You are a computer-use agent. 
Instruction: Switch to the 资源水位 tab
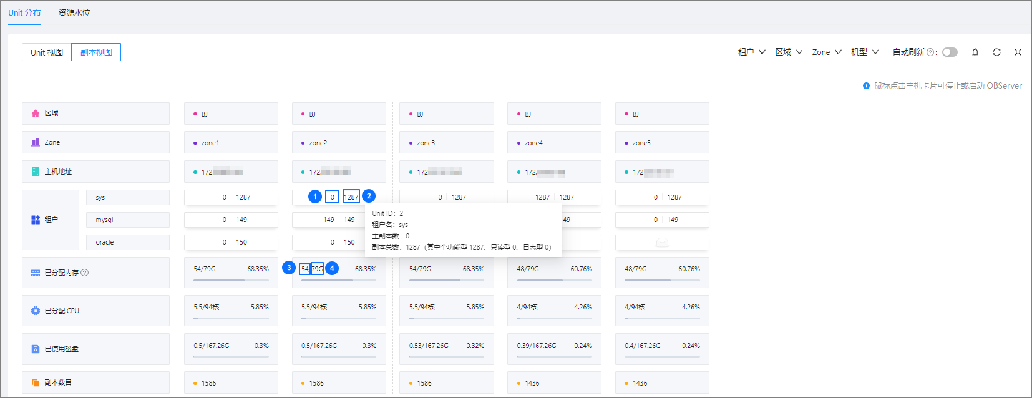coord(74,12)
